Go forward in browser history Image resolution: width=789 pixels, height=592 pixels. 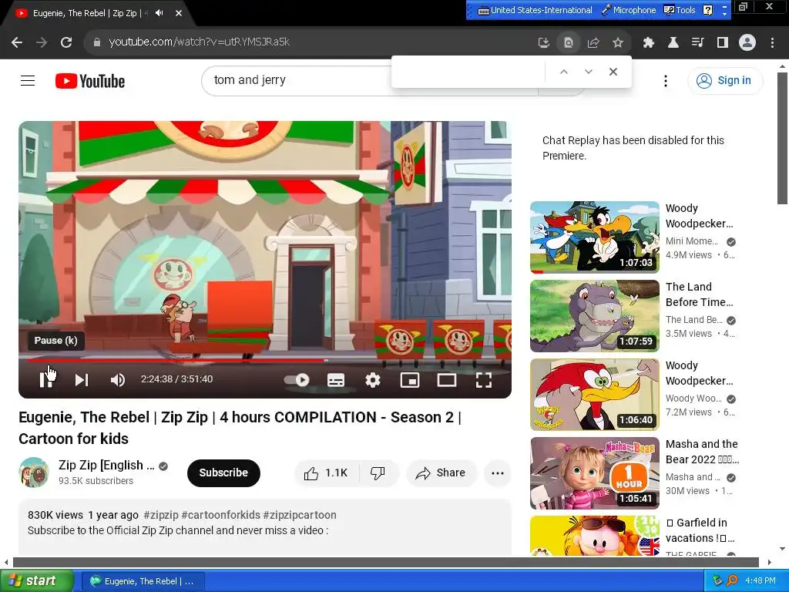pos(42,42)
